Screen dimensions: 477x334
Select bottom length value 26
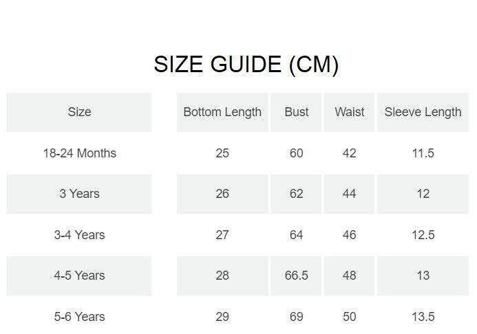point(222,194)
